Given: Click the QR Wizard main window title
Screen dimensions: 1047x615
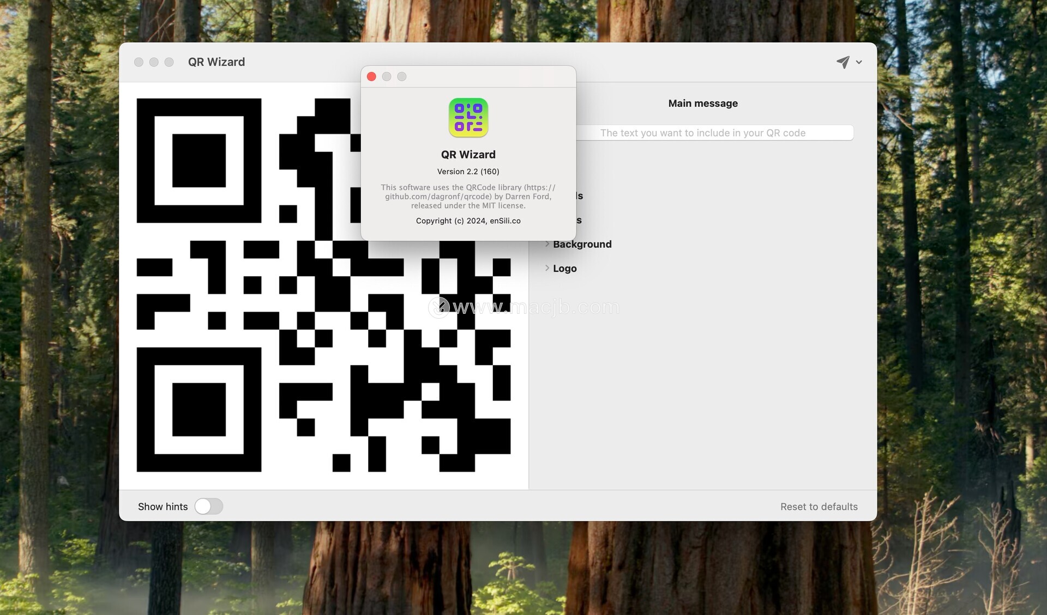Looking at the screenshot, I should (x=216, y=62).
